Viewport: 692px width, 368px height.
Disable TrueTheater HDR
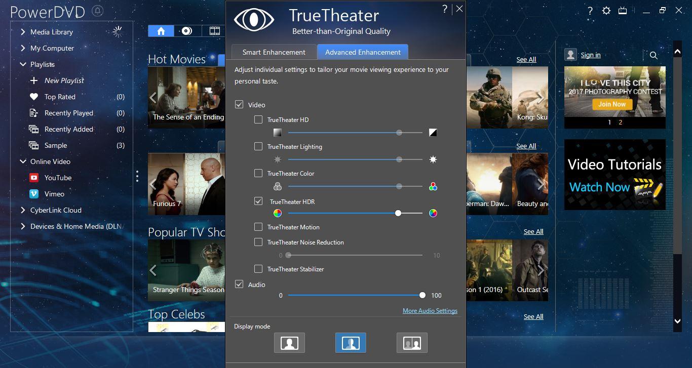[258, 201]
